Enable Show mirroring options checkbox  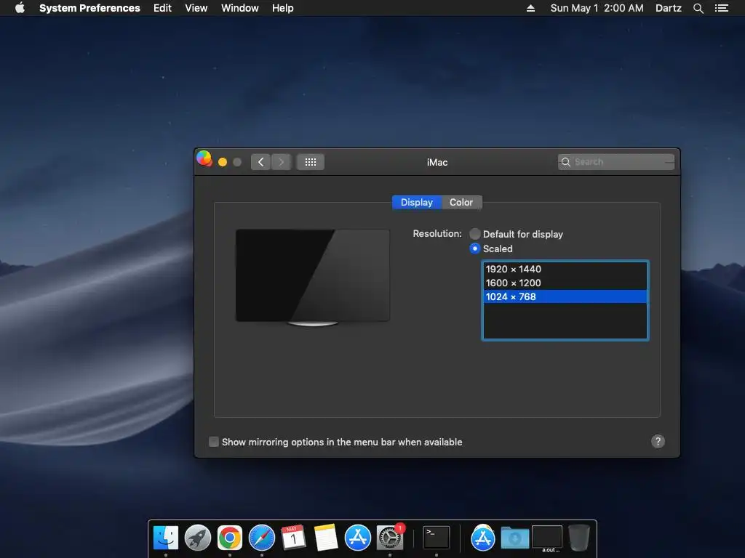[x=214, y=442]
